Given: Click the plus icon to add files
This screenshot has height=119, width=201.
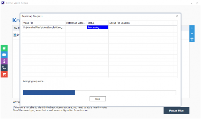Looking at the screenshot, I should click(192, 28).
